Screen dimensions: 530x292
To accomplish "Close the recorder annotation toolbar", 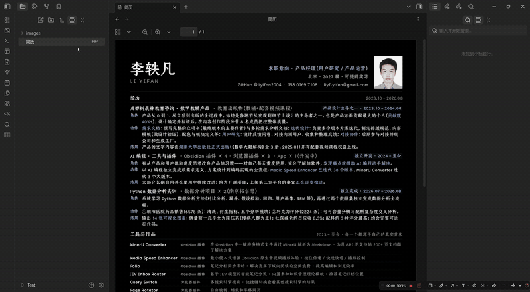I will 520,285.
